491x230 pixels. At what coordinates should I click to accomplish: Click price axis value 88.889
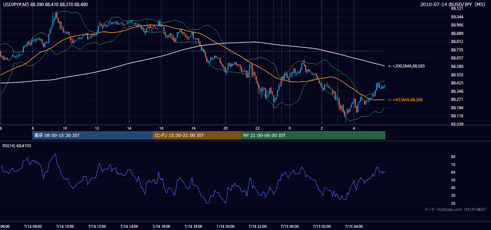pos(457,33)
